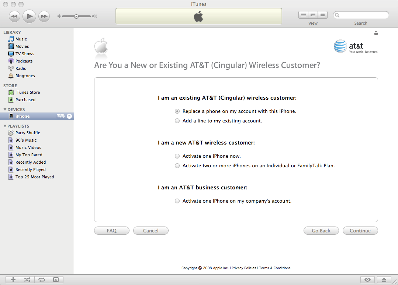398x285 pixels.
Task: Select iPhone device in sidebar
Action: click(x=37, y=116)
